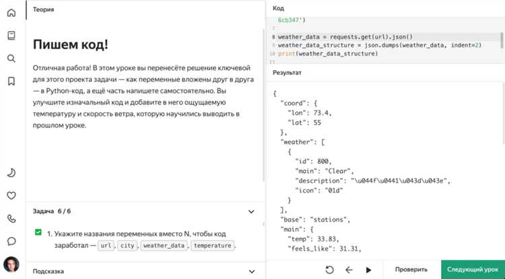Click code line with json.dumps(weather_data, indent=2)
This screenshot has width=505, height=279.
[x=380, y=45]
